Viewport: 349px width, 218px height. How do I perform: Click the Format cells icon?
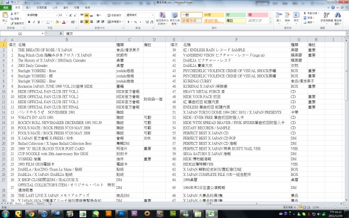click(296, 15)
